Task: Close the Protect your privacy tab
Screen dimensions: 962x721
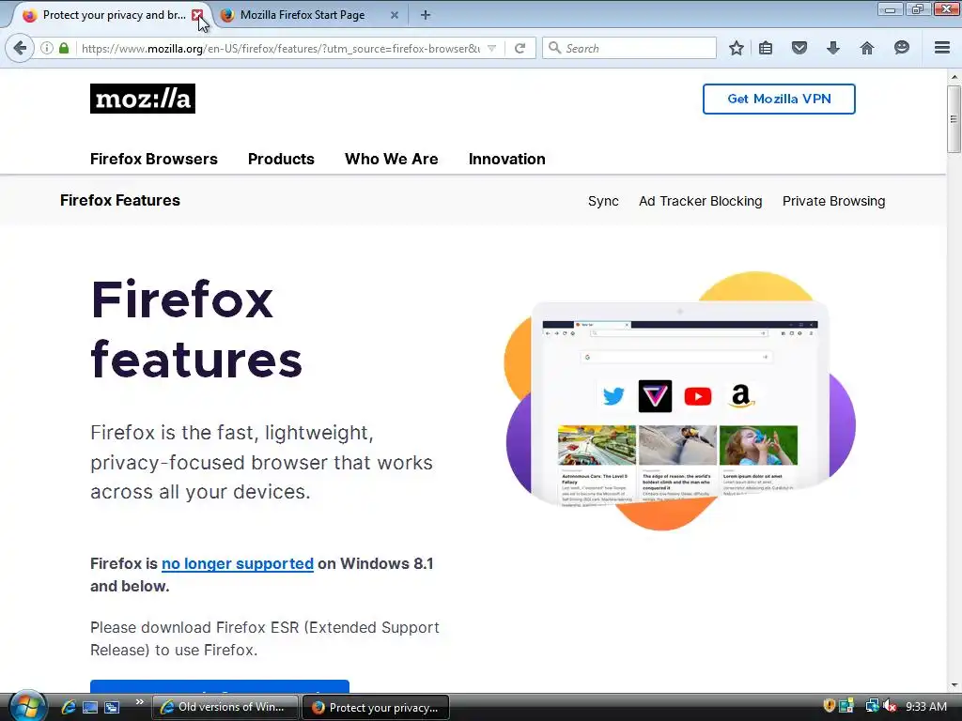Action: pos(197,15)
